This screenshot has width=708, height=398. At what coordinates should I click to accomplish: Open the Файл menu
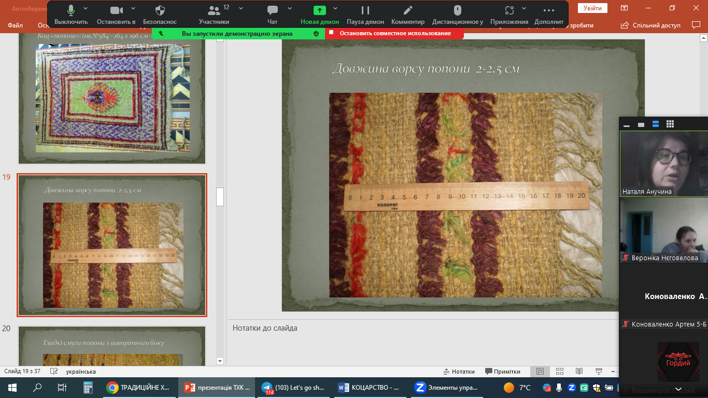[x=15, y=25]
